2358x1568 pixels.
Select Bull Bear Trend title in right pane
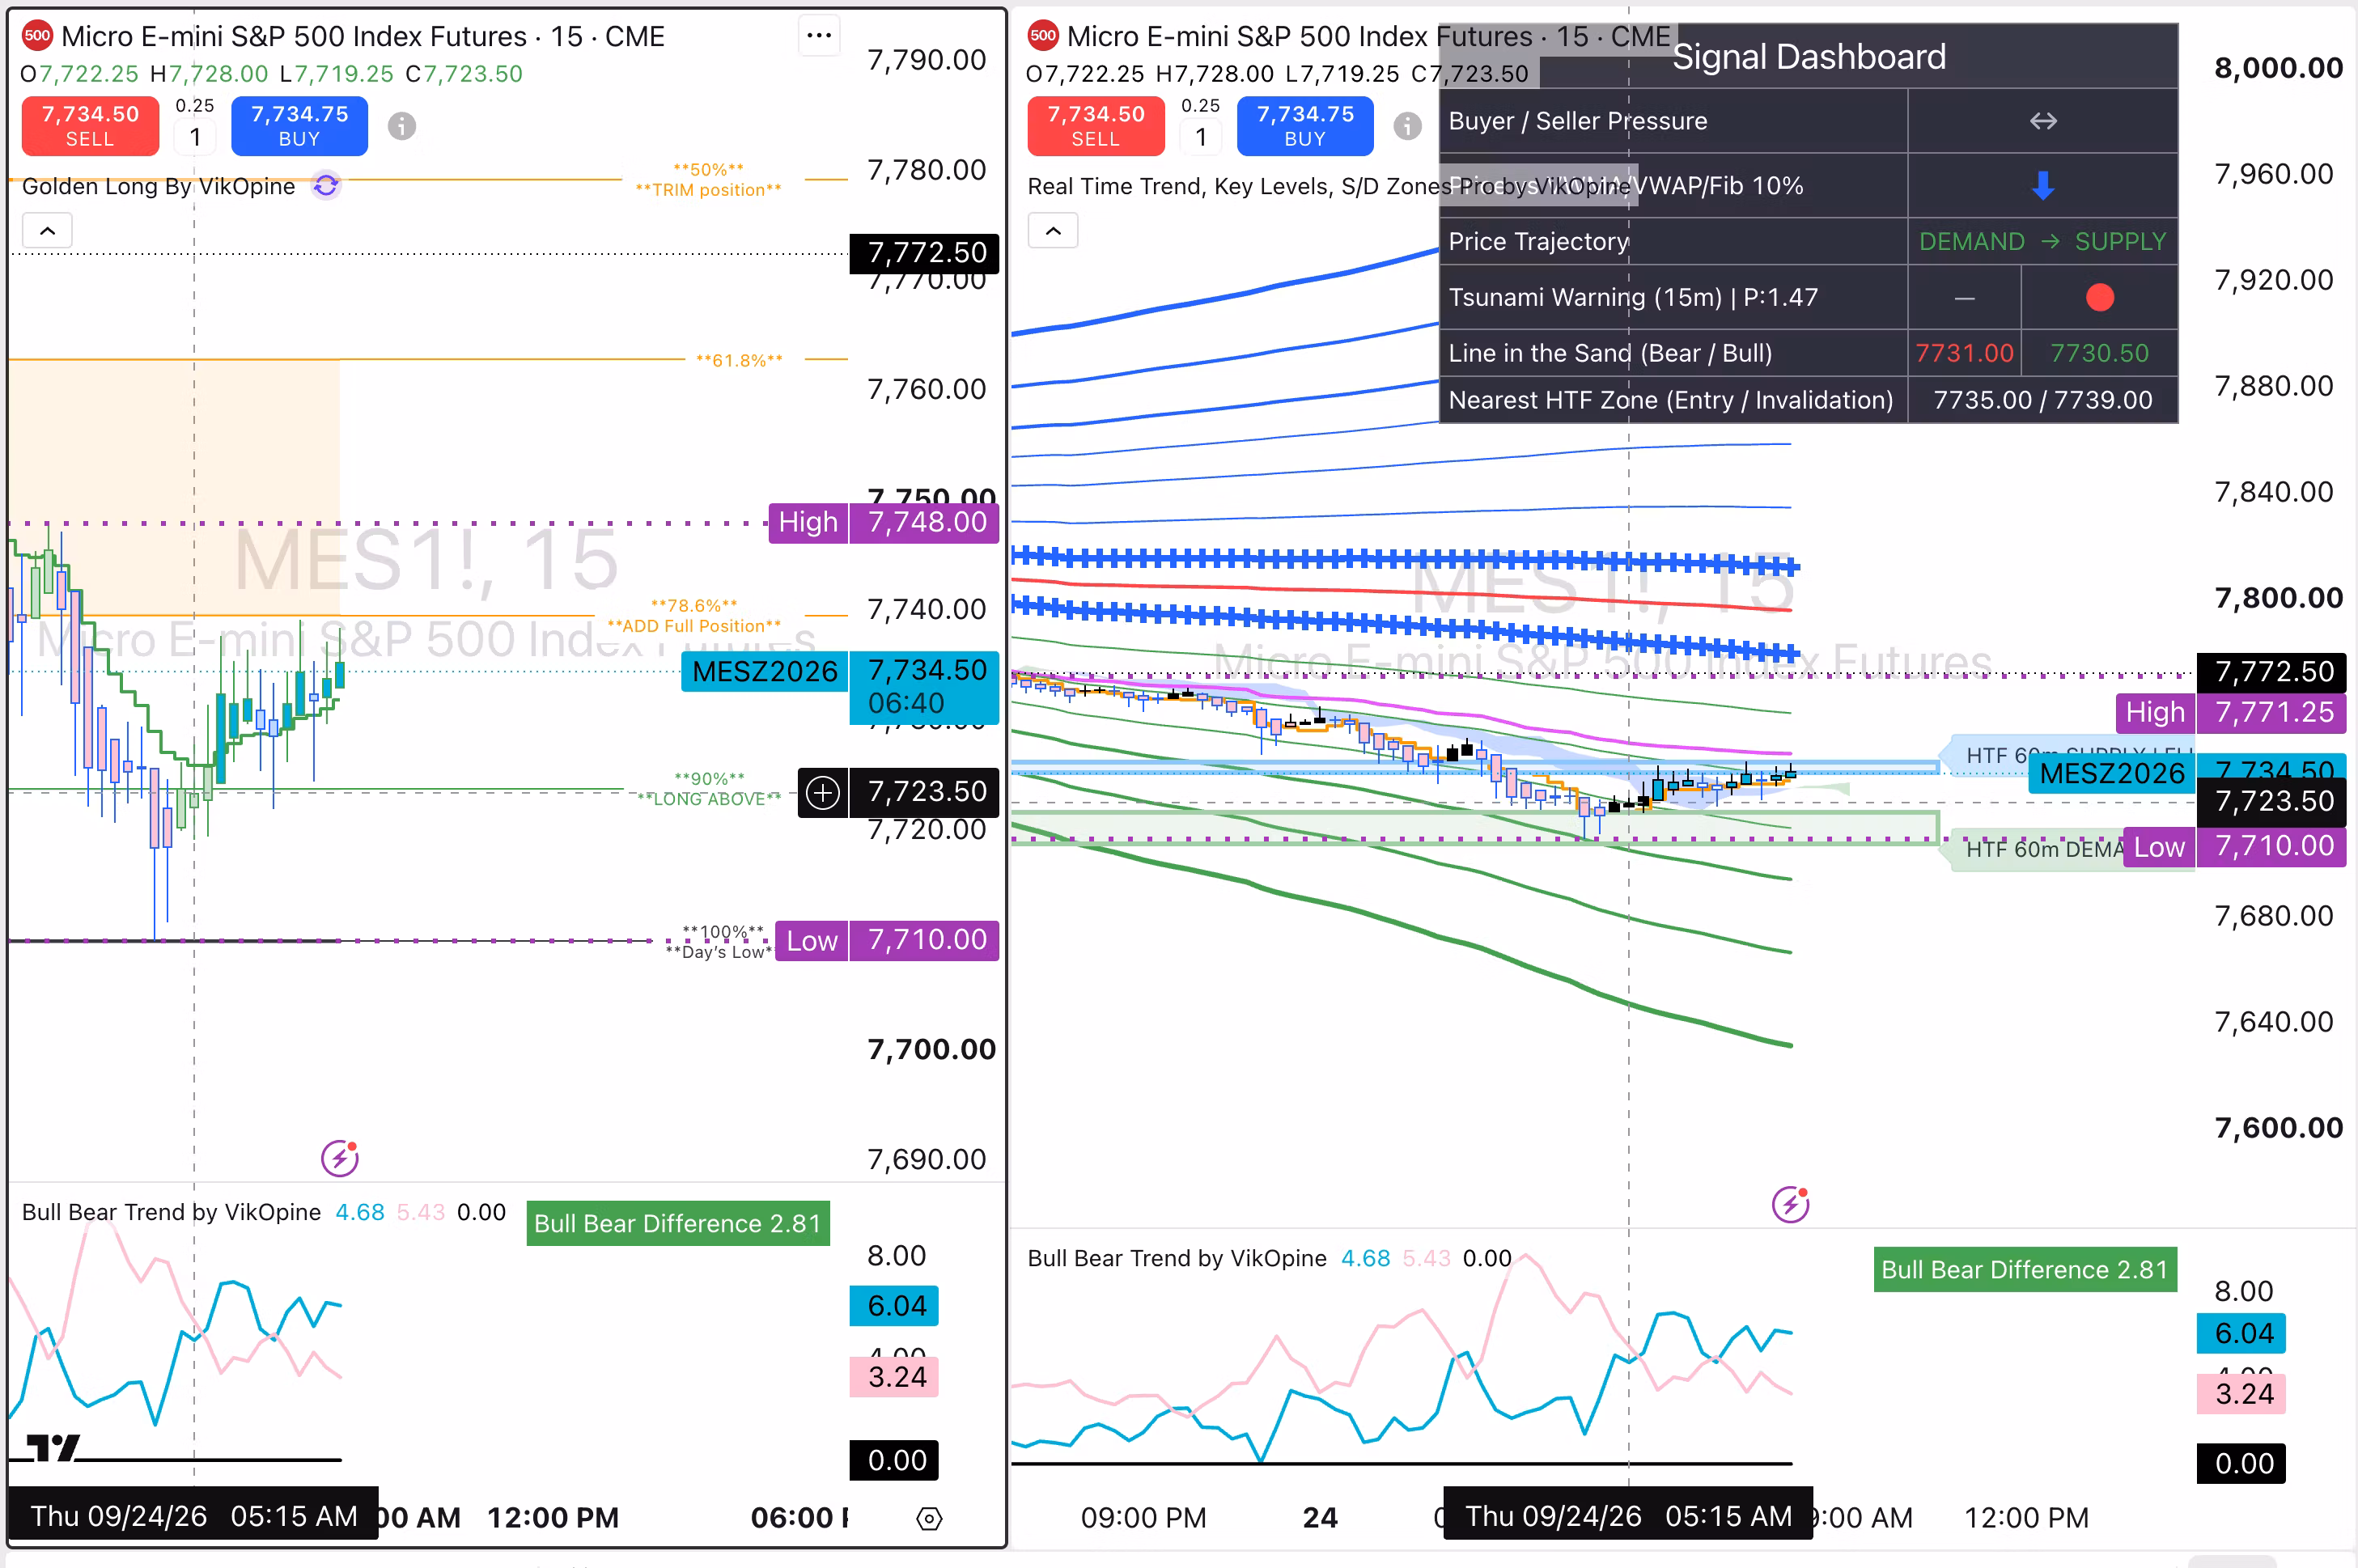coord(1177,1258)
